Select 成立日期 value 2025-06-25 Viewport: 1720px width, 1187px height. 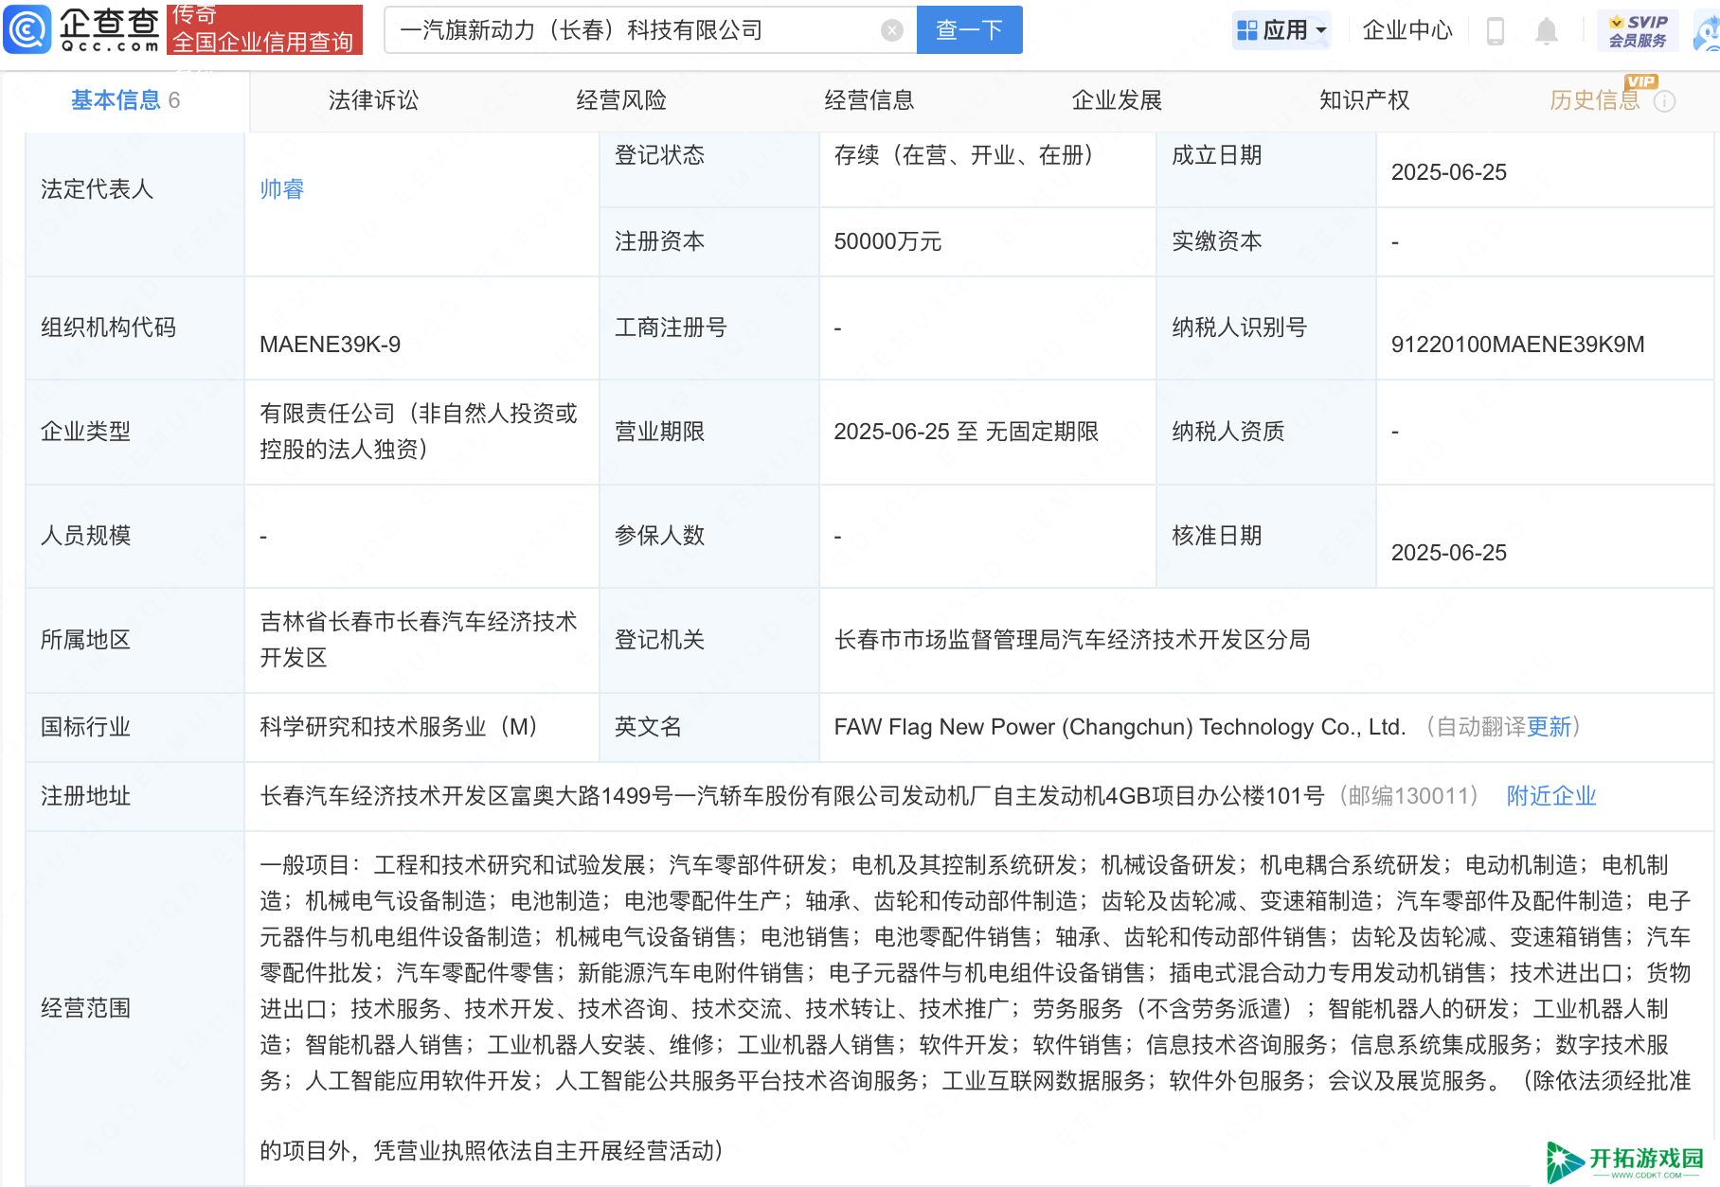tap(1448, 172)
